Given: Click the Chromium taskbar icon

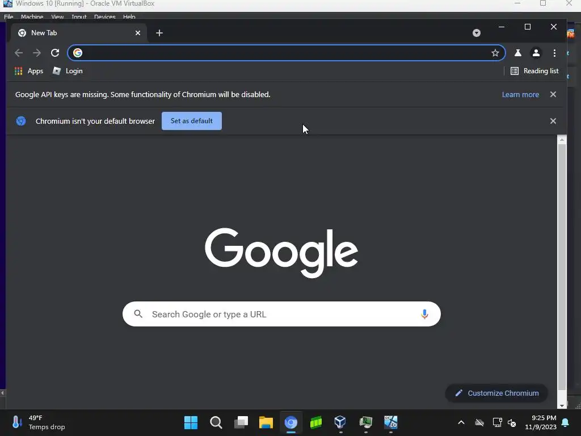Looking at the screenshot, I should [291, 422].
